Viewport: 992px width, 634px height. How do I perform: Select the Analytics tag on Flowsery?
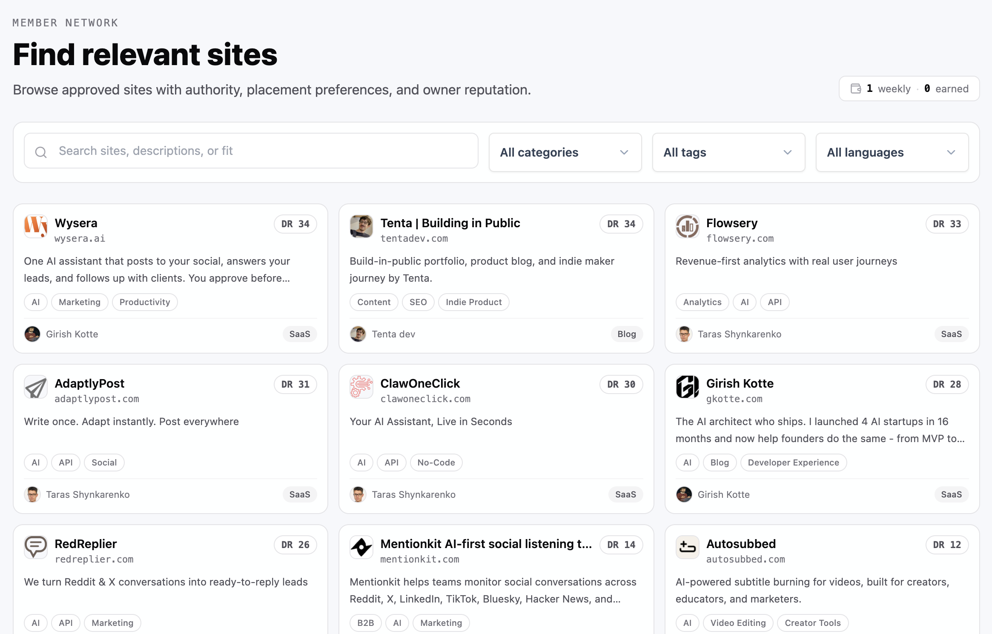702,302
